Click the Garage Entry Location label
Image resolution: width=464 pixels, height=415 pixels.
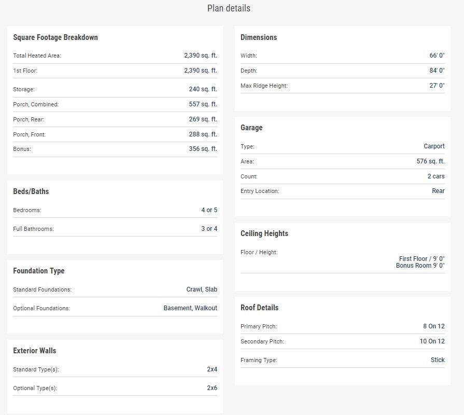260,191
